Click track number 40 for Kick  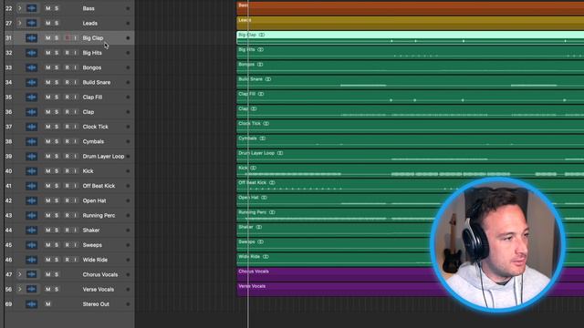[x=8, y=171]
